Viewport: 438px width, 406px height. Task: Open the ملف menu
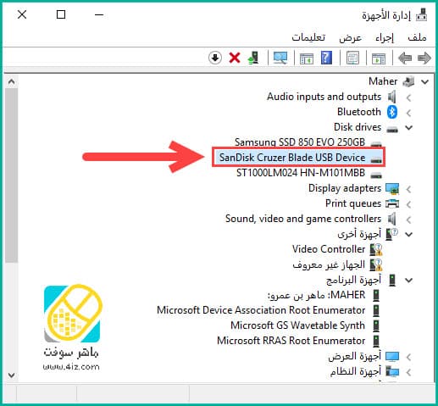pyautogui.click(x=417, y=37)
